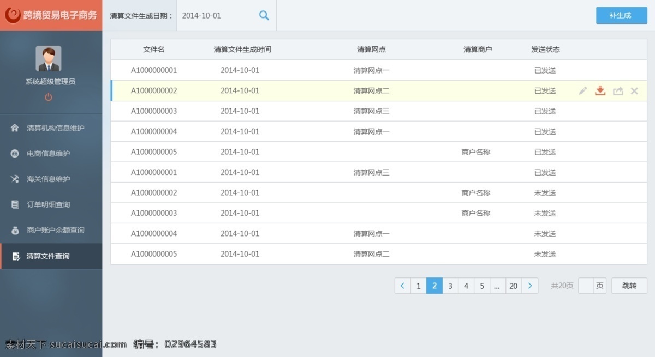This screenshot has width=655, height=357.
Task: Click the edit pencil icon in highlighted row
Action: (x=583, y=91)
